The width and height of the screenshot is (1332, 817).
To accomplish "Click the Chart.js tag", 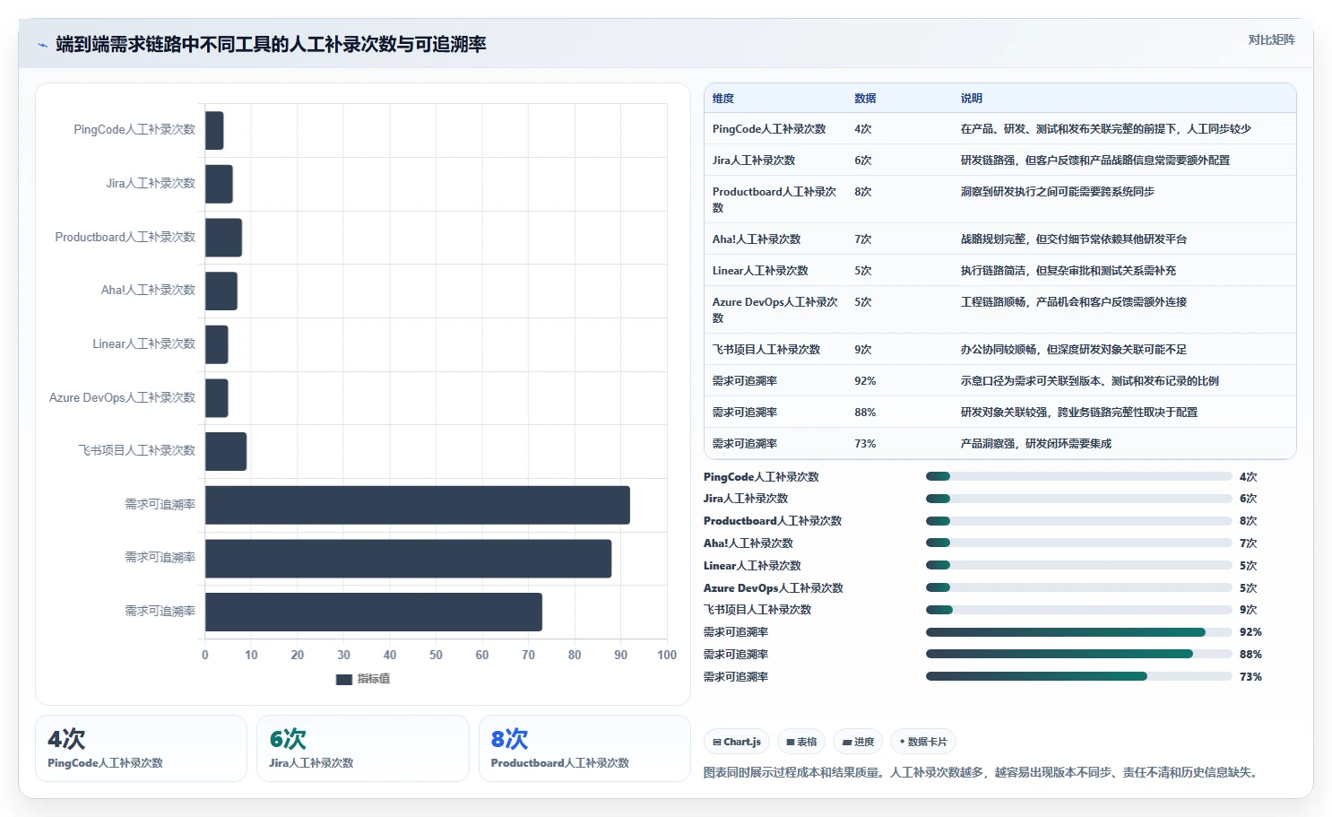I will [x=737, y=742].
